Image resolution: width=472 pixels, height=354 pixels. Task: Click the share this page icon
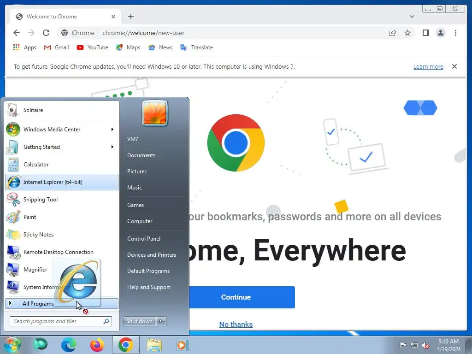point(393,33)
